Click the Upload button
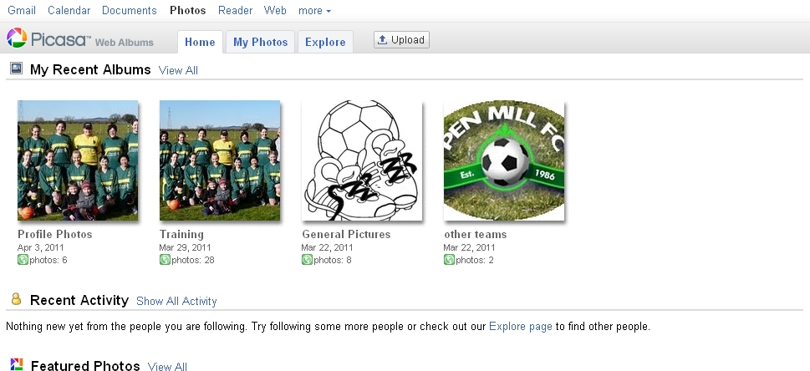The image size is (810, 371). coord(401,40)
